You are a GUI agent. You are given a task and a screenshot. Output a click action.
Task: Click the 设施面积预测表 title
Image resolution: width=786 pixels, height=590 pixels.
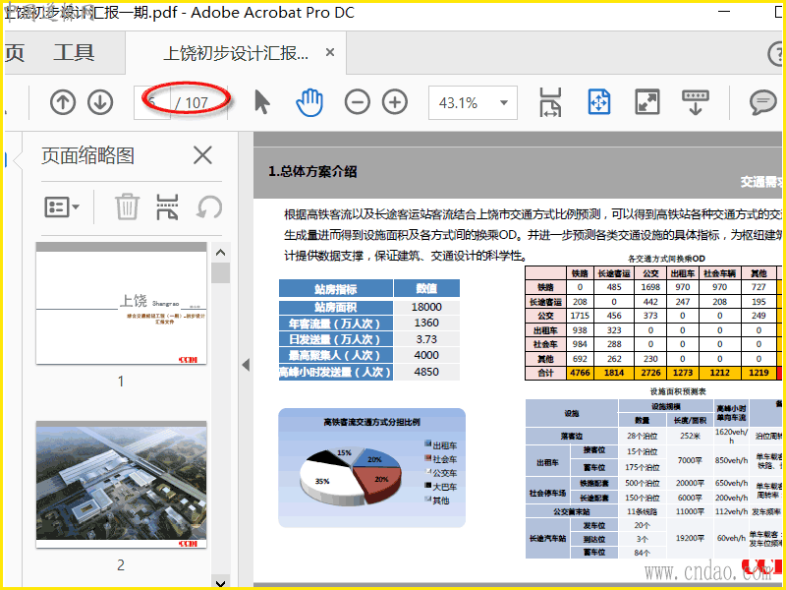678,391
